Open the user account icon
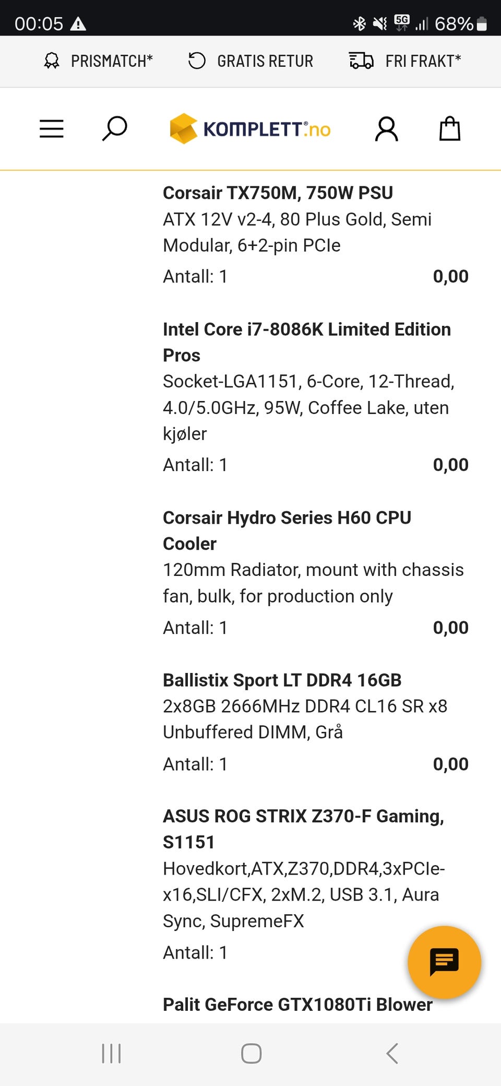The width and height of the screenshot is (501, 1086). pos(386,129)
